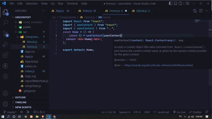Toggle the secondary side bar layout icon
212x119 pixels.
coord(180,4)
